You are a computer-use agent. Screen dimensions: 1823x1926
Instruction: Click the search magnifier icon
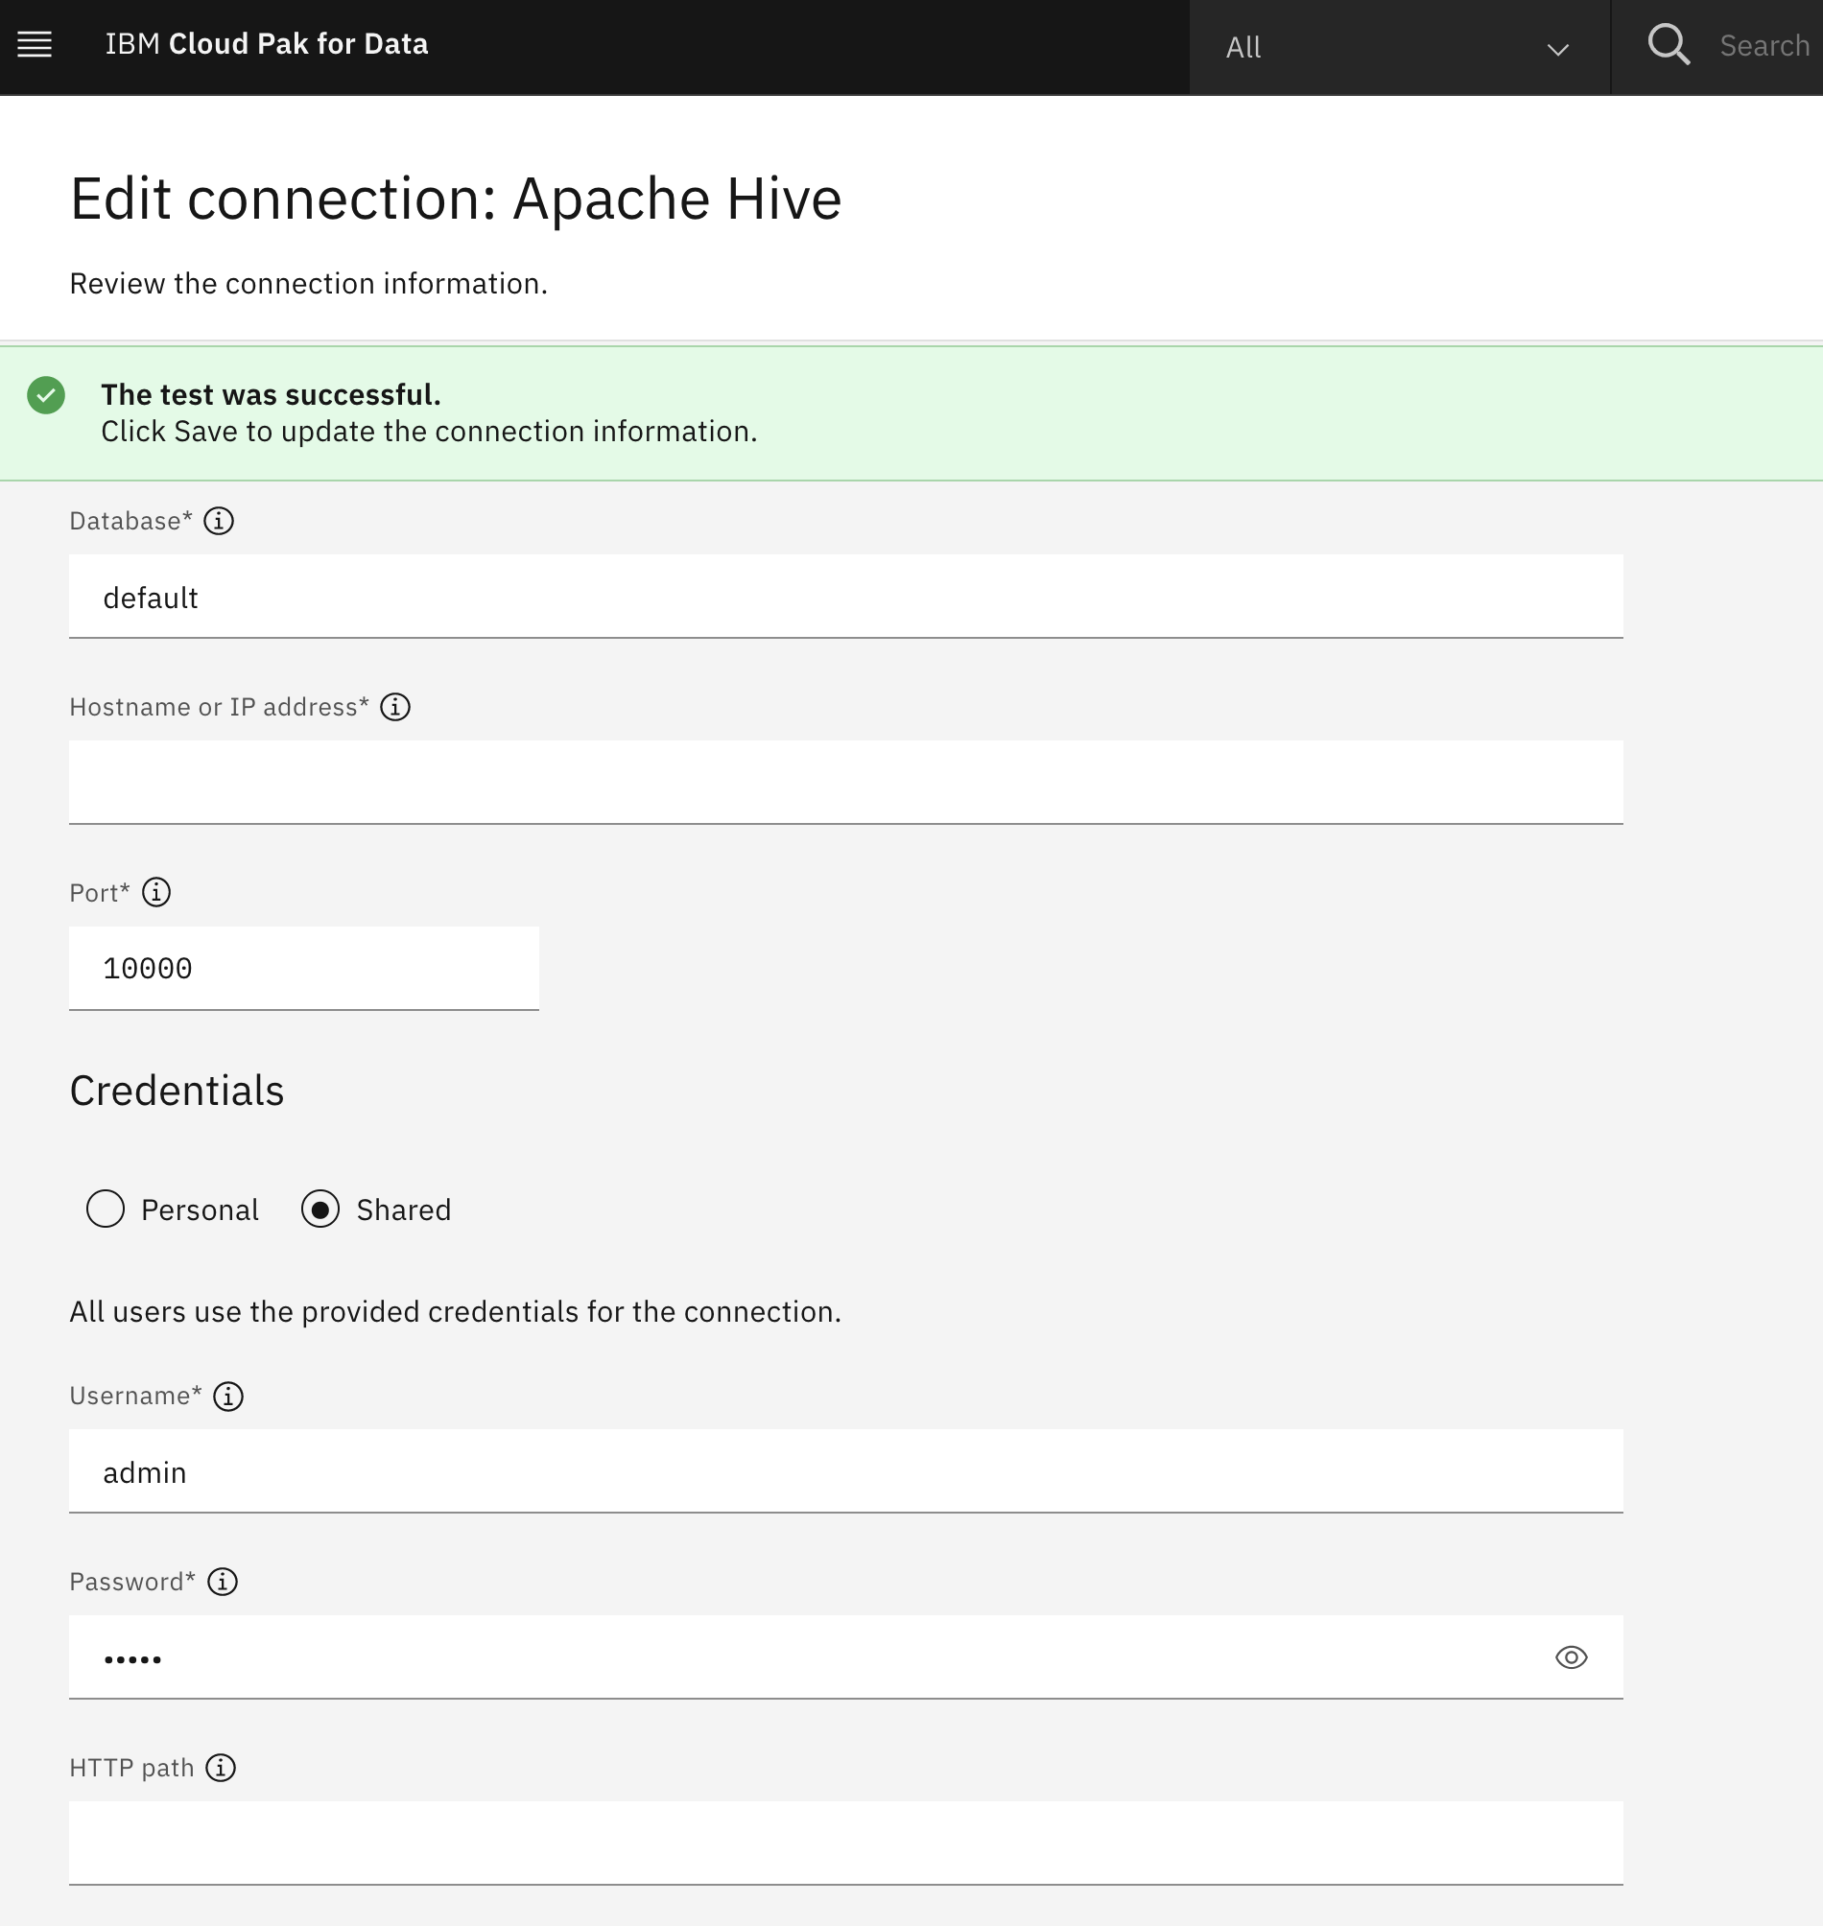click(1669, 45)
